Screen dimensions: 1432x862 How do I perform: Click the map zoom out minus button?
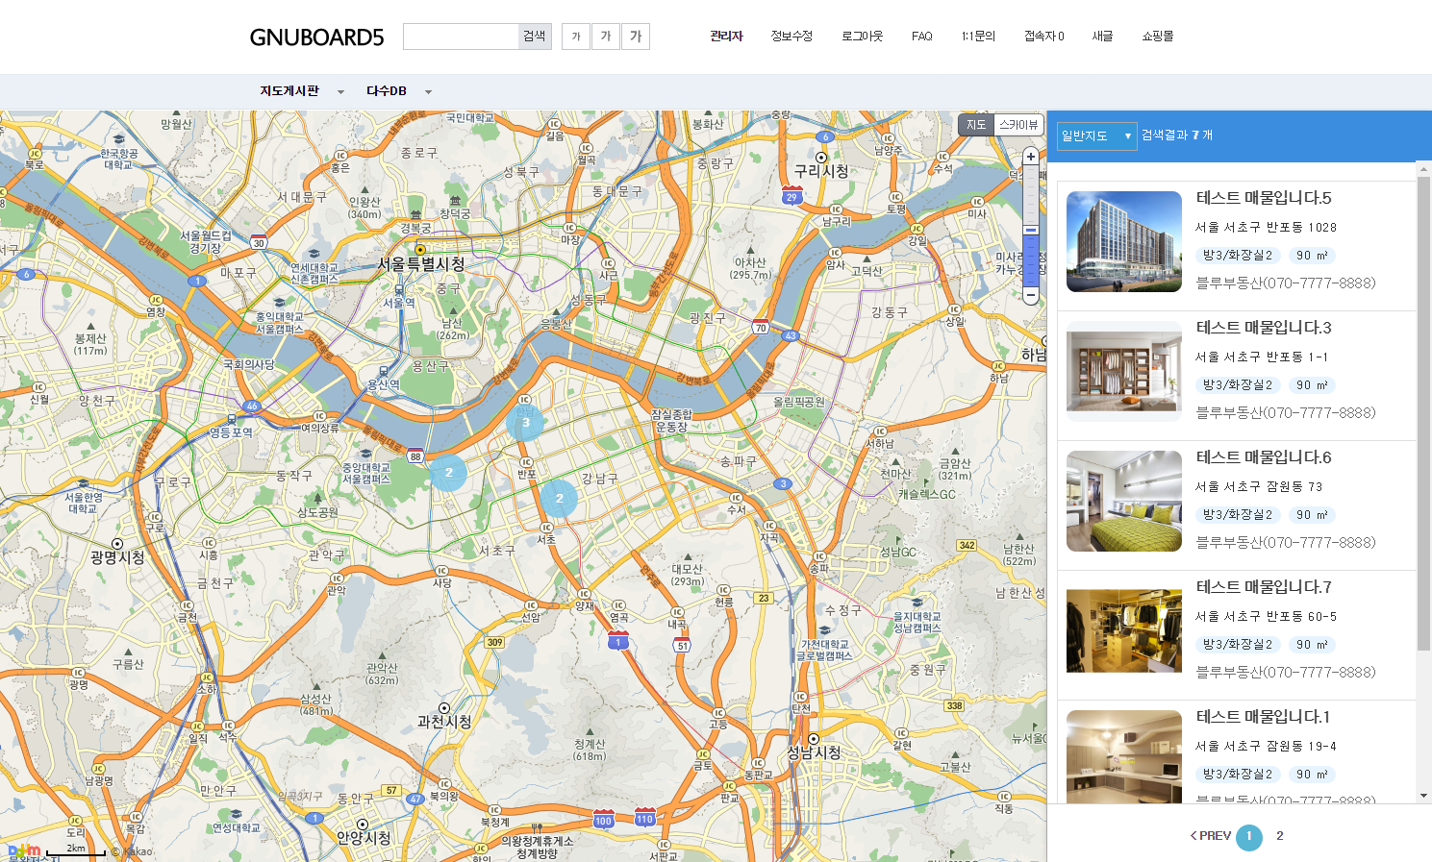tap(1031, 295)
